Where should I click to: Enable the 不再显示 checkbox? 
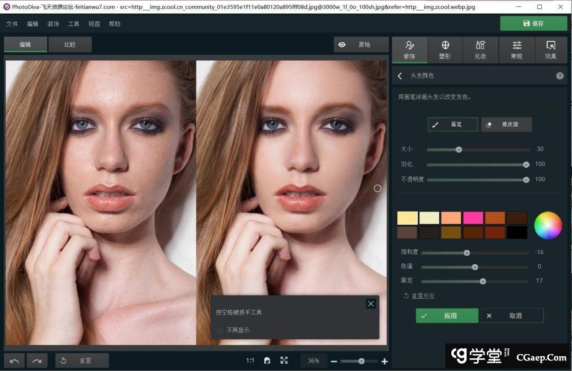[220, 330]
